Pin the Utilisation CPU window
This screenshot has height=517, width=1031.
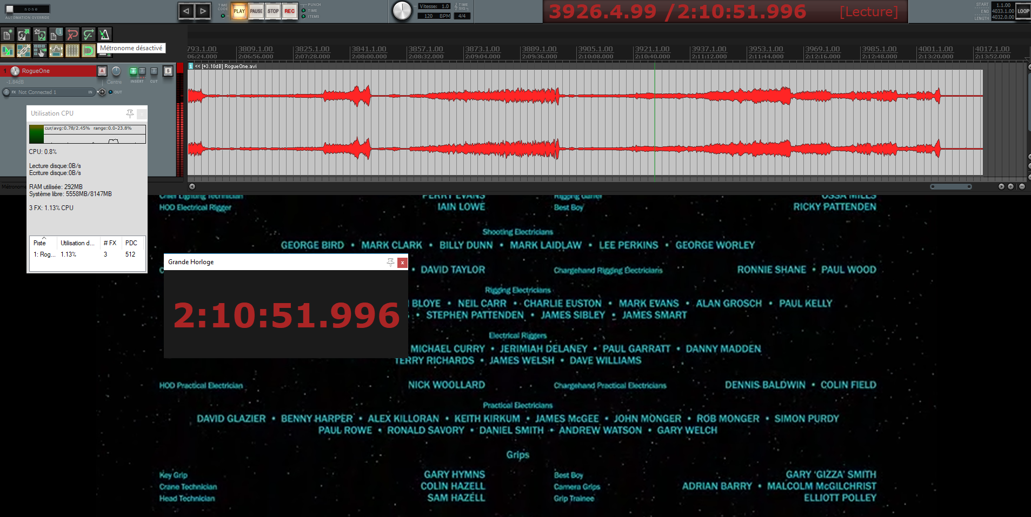point(130,113)
